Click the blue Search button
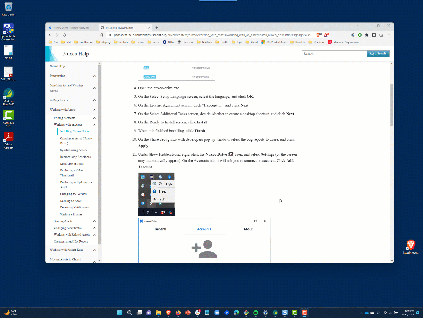This screenshot has height=318, width=423. point(378,54)
